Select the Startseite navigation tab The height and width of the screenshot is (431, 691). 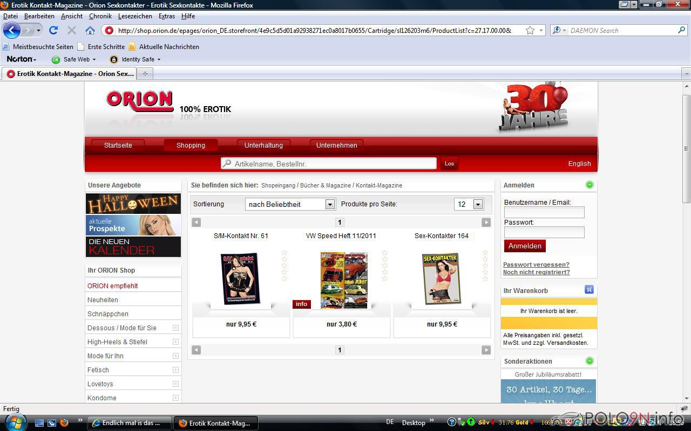[x=118, y=145]
